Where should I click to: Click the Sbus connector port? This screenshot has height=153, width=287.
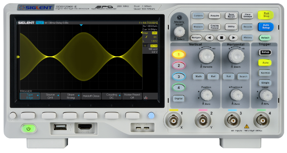[x=85, y=127]
